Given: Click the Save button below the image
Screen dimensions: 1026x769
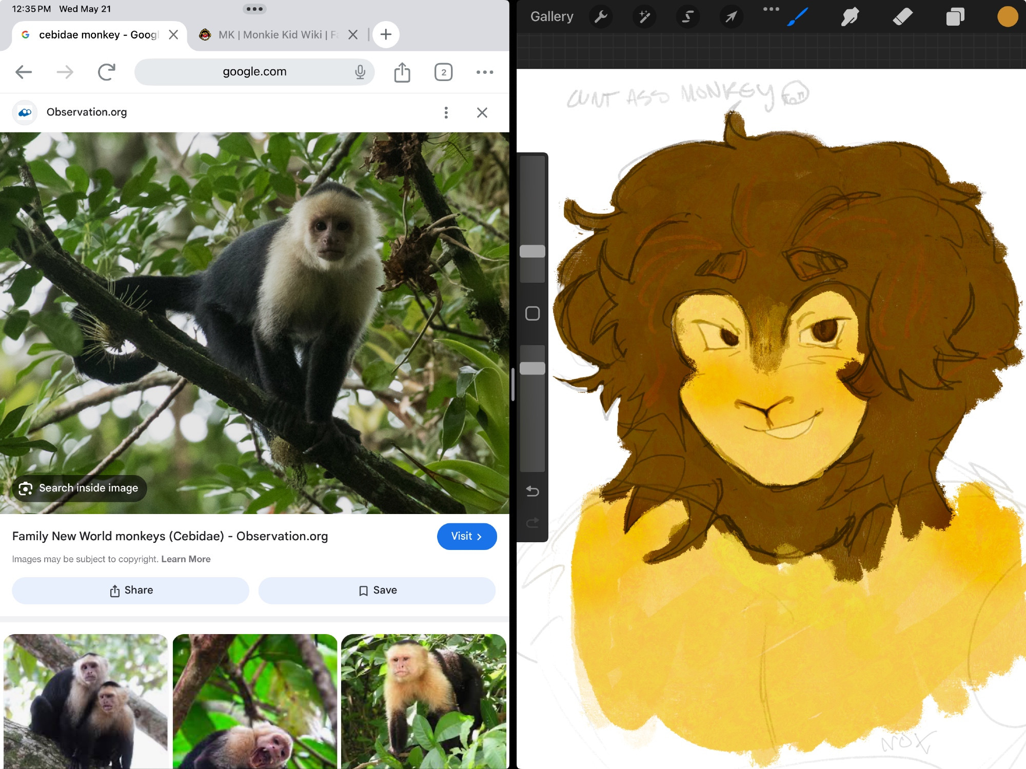Looking at the screenshot, I should 377,590.
